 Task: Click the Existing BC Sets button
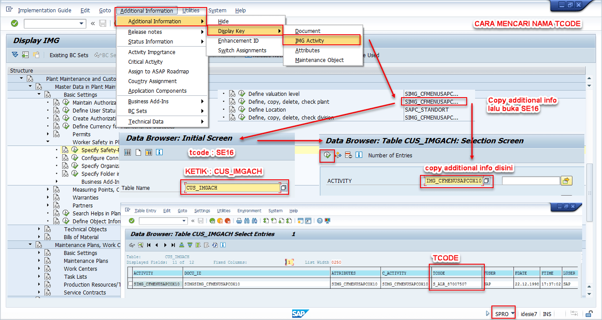pos(69,55)
